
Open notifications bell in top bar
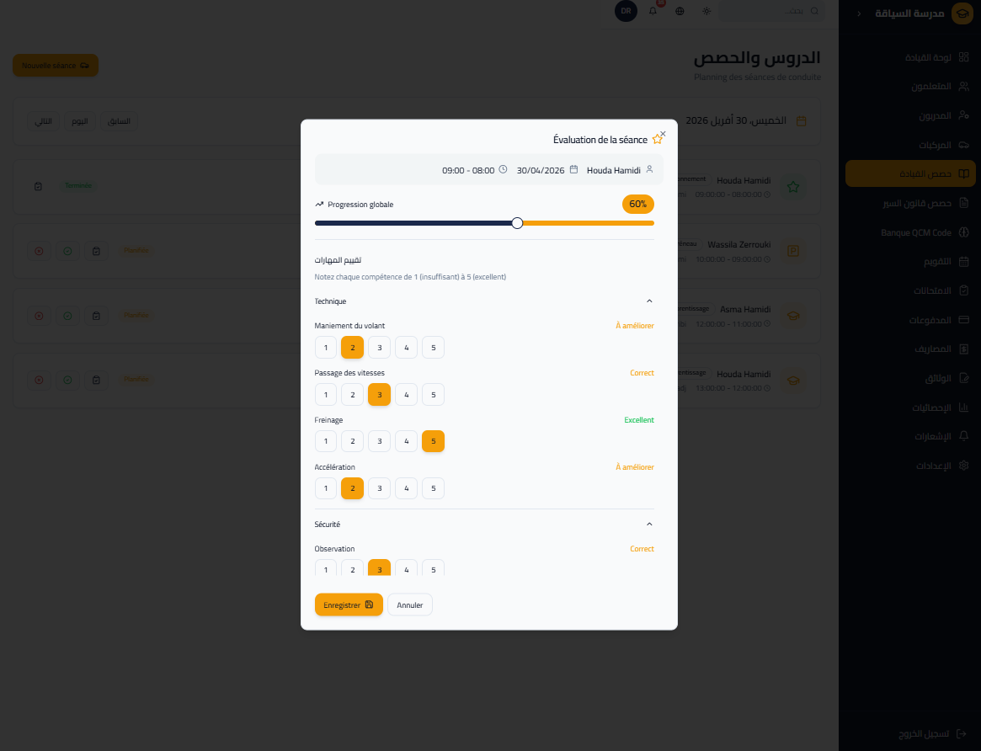pyautogui.click(x=653, y=11)
